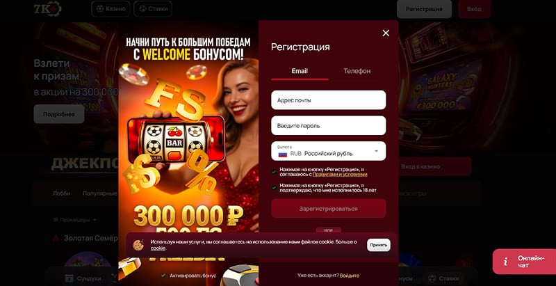
Task: Click the 7K casino logo
Action: click(x=47, y=9)
